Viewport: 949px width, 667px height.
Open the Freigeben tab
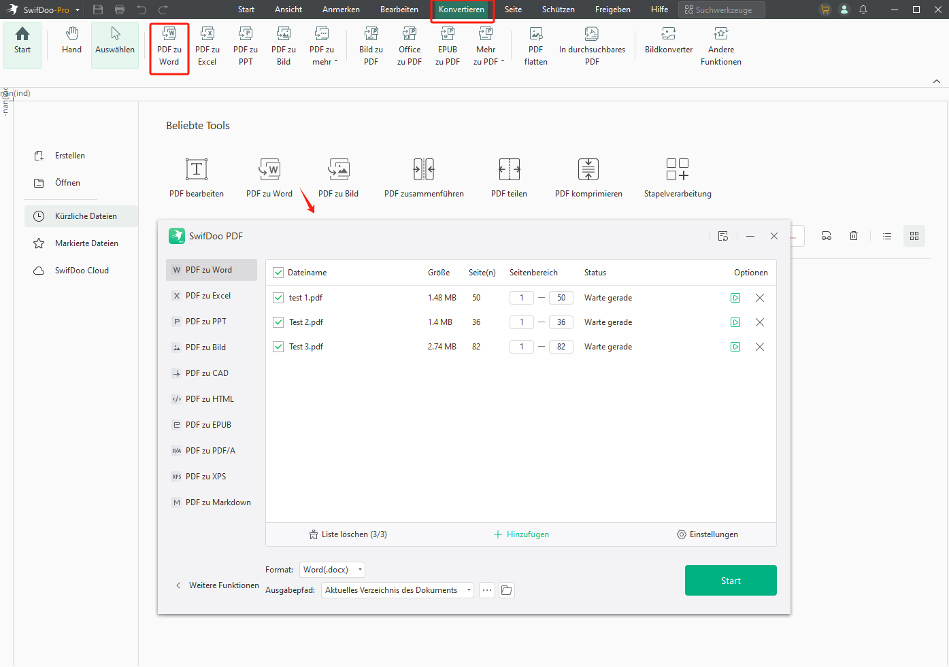[x=613, y=10]
